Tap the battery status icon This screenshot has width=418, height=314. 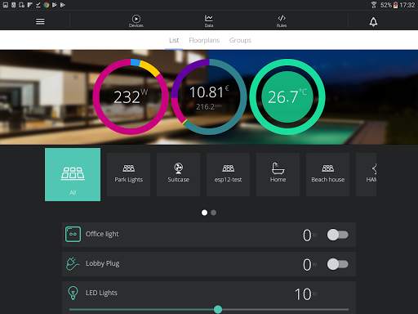395,5
